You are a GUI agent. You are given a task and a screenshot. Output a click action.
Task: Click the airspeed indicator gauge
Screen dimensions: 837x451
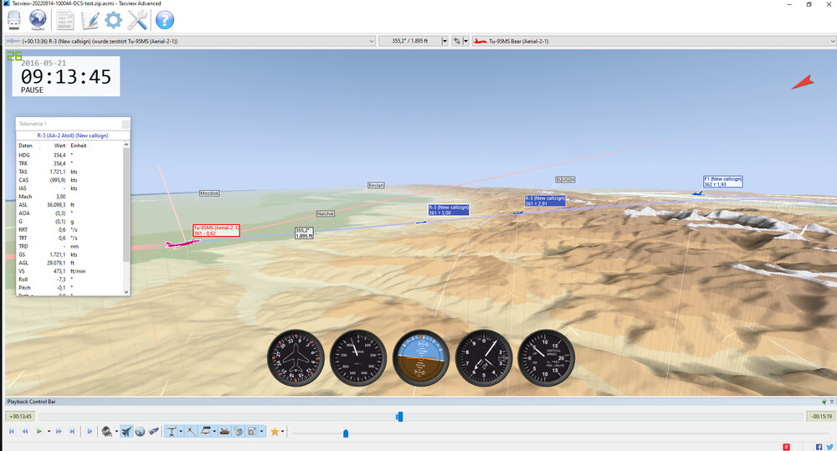click(358, 357)
